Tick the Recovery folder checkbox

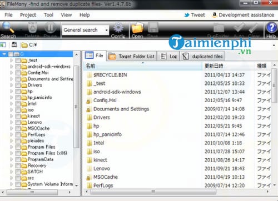tap(18, 165)
